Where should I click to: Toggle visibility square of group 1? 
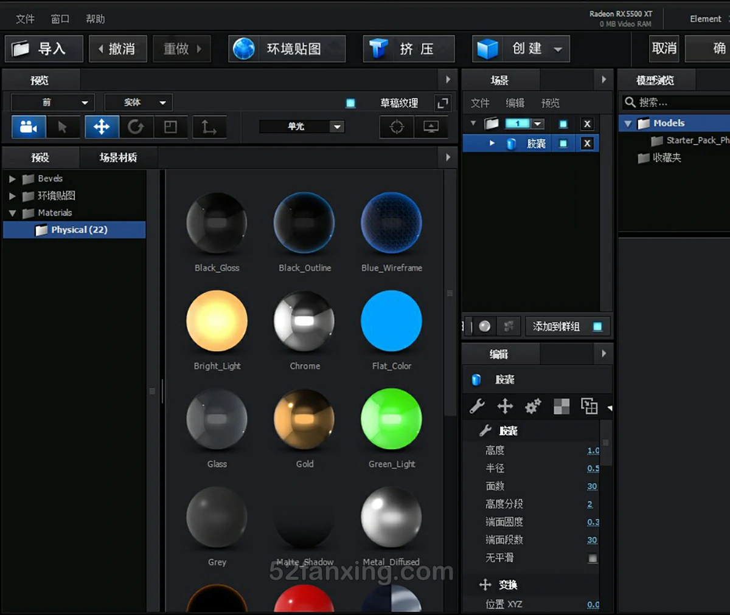563,124
